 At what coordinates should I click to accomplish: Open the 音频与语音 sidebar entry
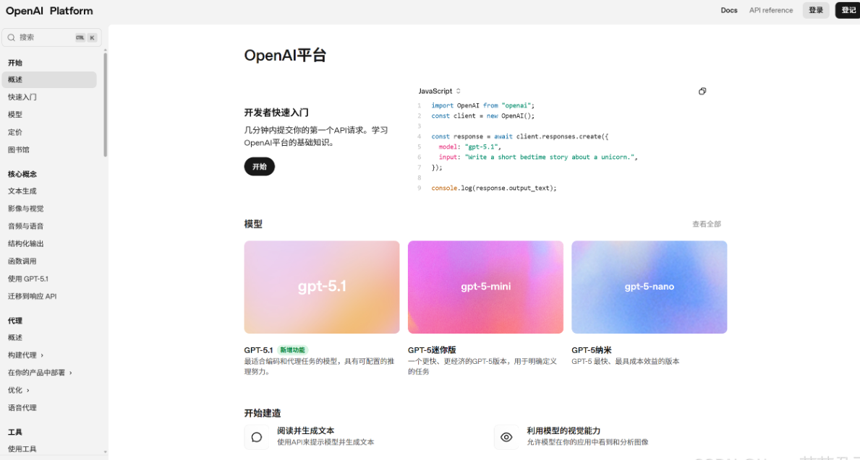tap(30, 225)
